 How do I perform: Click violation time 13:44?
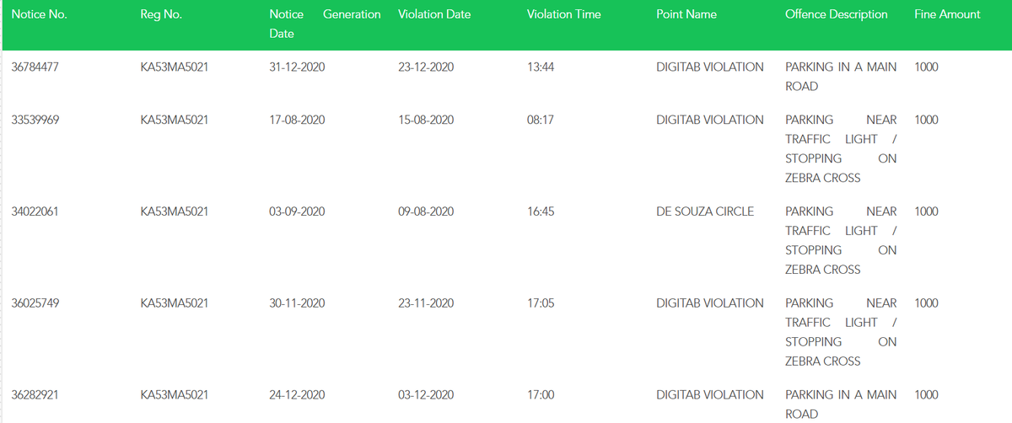click(540, 67)
